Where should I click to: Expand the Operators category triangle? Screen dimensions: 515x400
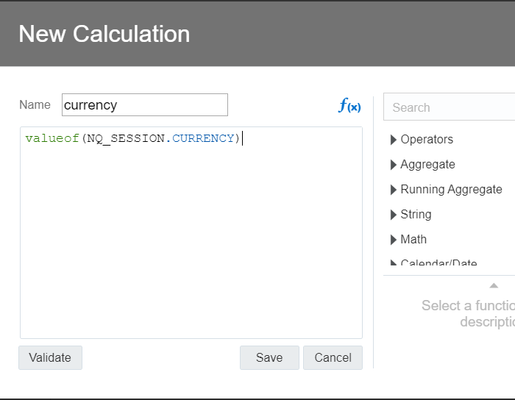[394, 140]
